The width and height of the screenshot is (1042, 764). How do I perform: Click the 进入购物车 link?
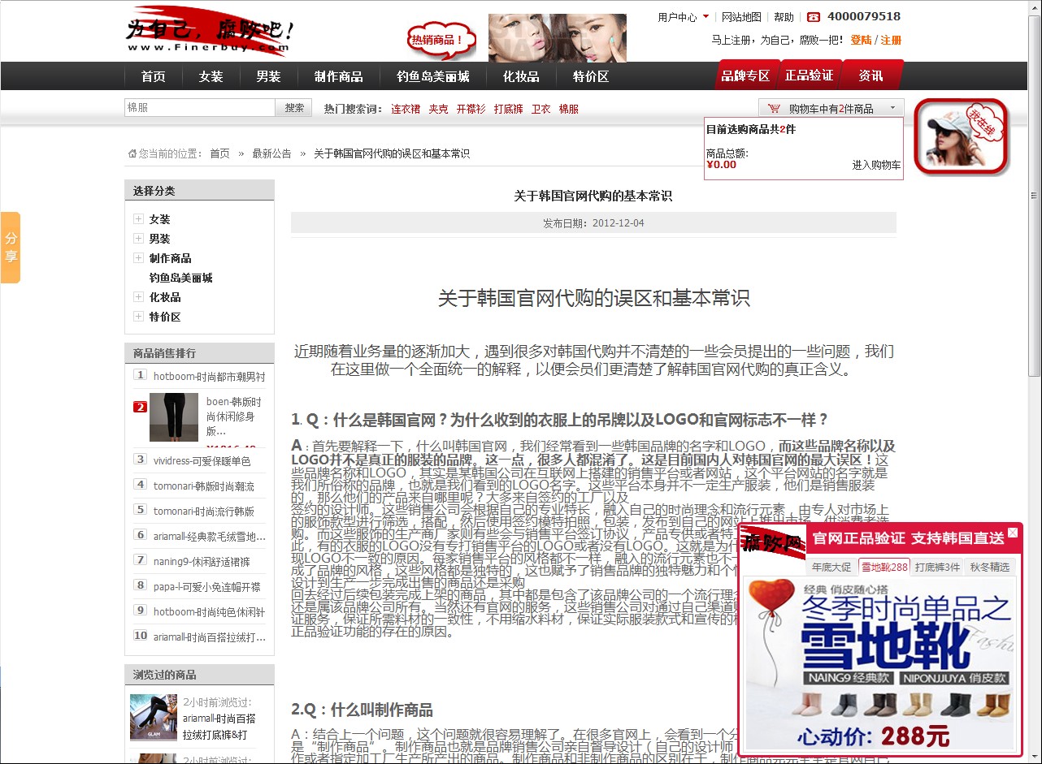click(876, 165)
